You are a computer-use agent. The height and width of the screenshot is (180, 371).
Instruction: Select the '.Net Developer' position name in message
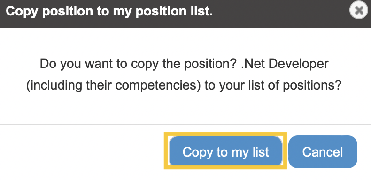pyautogui.click(x=285, y=64)
